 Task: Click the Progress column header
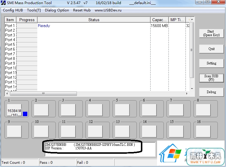click(27, 20)
